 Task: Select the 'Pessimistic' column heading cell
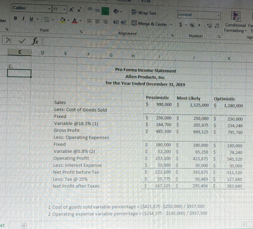158,97
